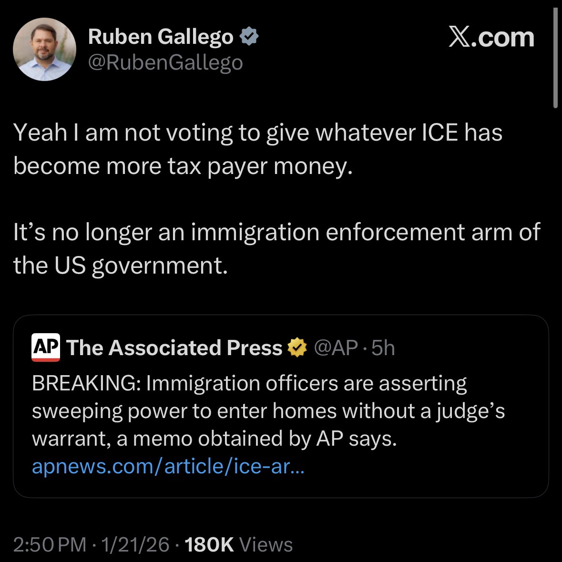Click the 5h timestamp on quoted post
Screen dimensions: 562x562
click(x=383, y=348)
